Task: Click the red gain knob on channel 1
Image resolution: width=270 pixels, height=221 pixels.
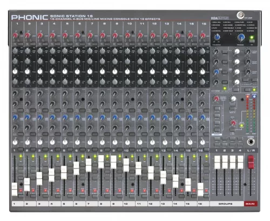Action: [x=15, y=36]
